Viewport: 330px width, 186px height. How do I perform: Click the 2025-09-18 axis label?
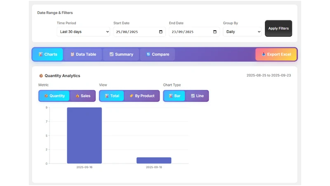click(x=154, y=167)
